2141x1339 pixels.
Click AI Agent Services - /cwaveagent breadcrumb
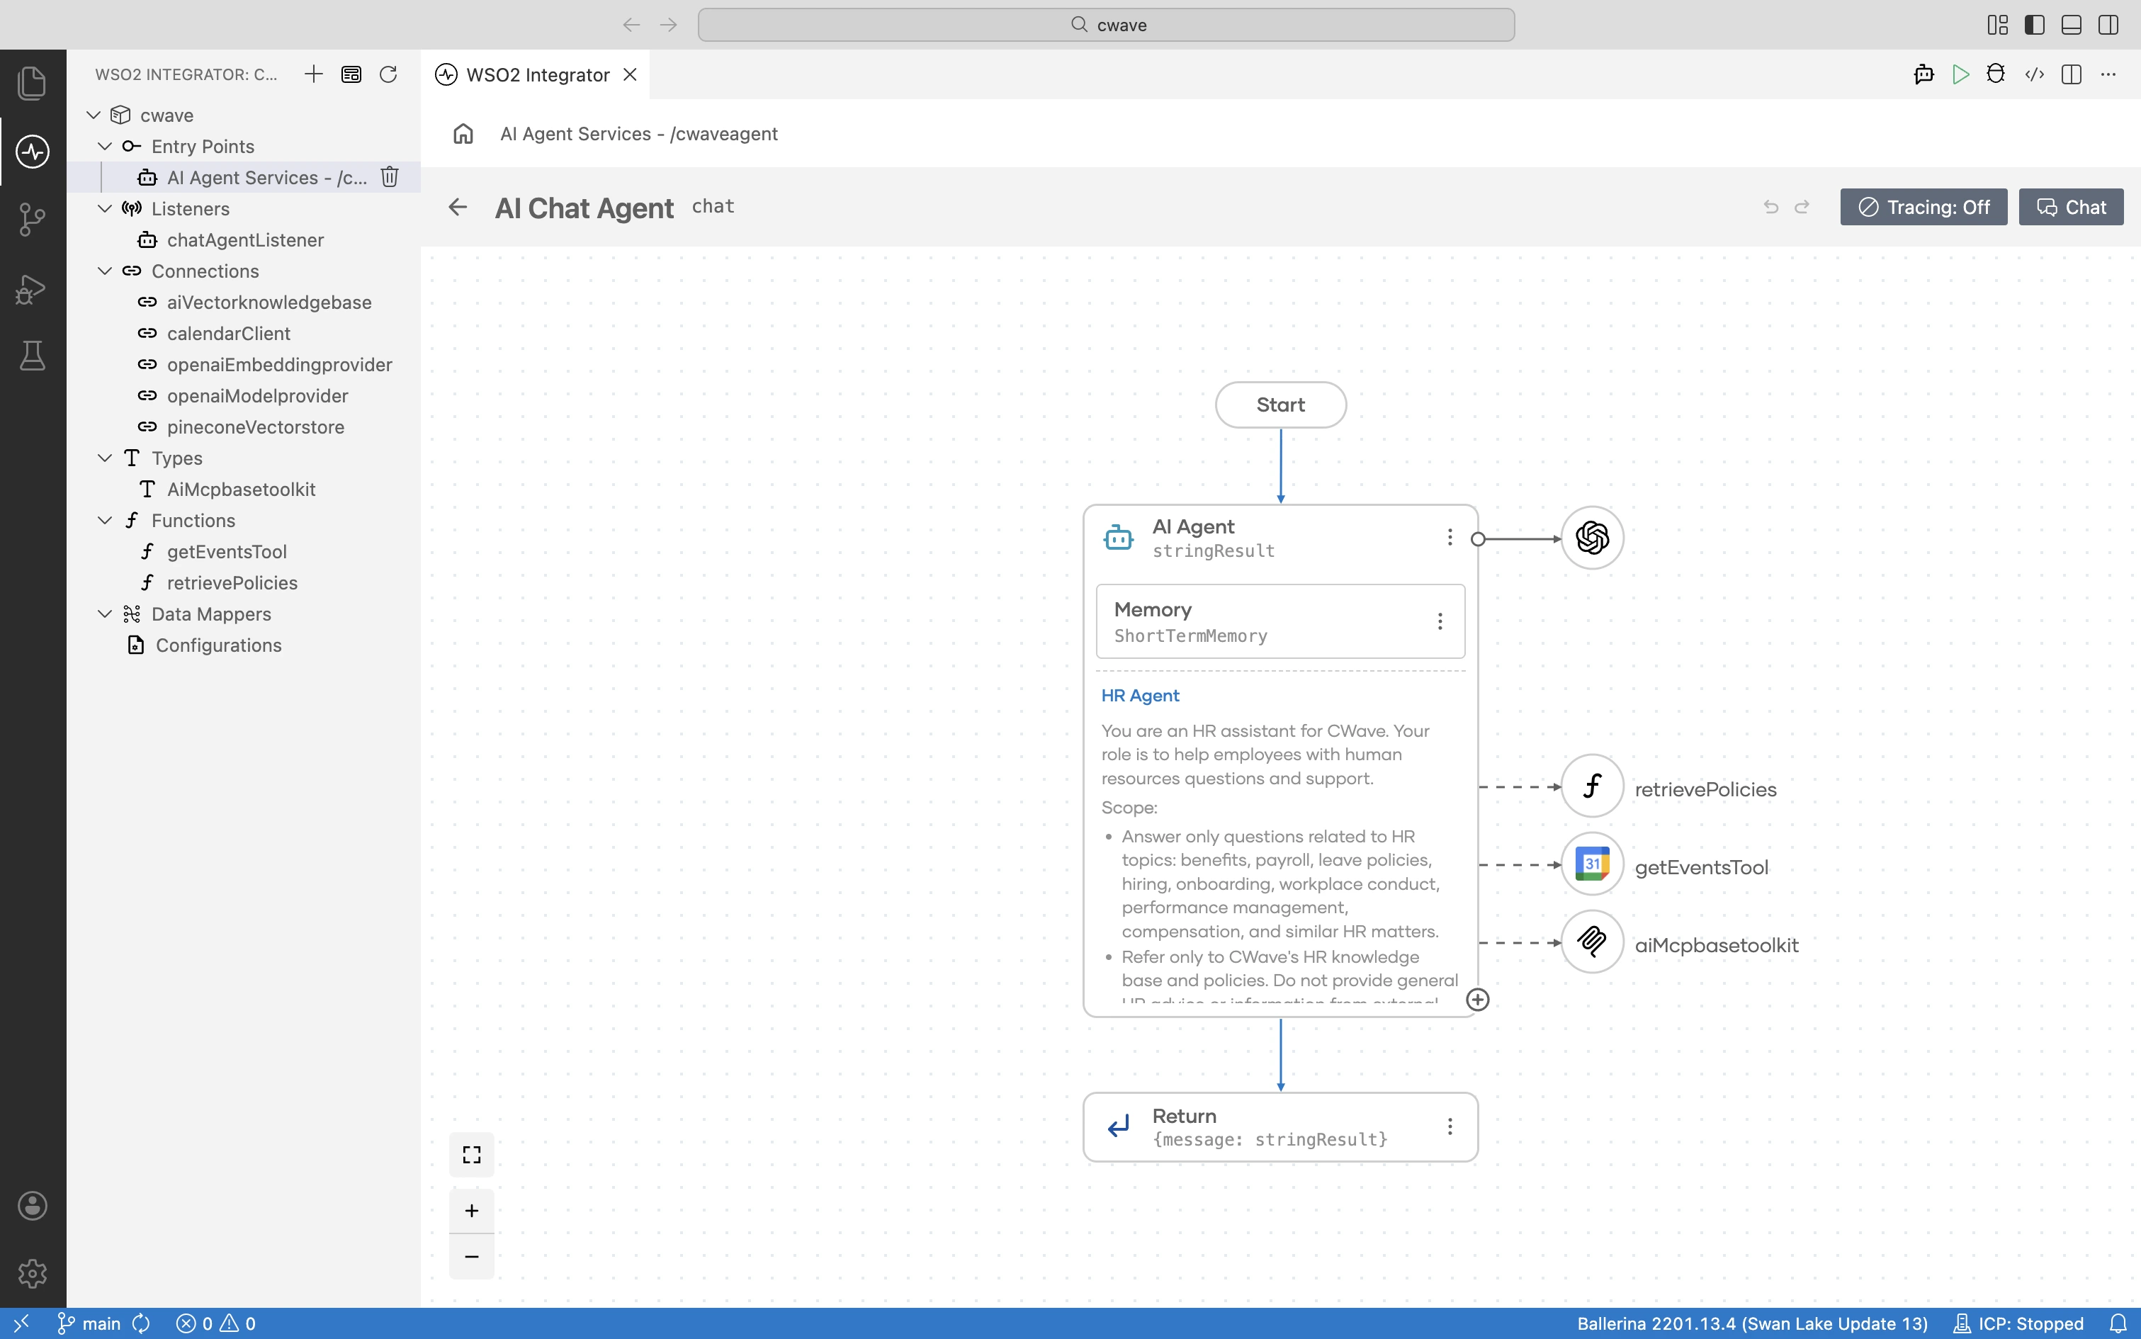point(639,134)
